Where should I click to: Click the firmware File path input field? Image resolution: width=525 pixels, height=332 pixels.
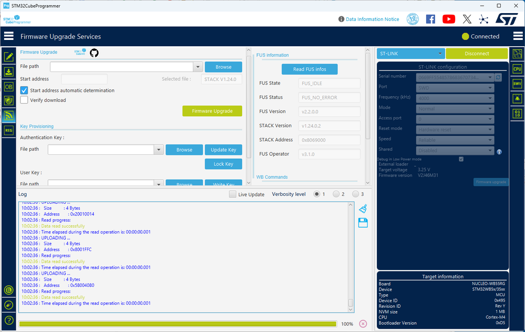coord(121,67)
